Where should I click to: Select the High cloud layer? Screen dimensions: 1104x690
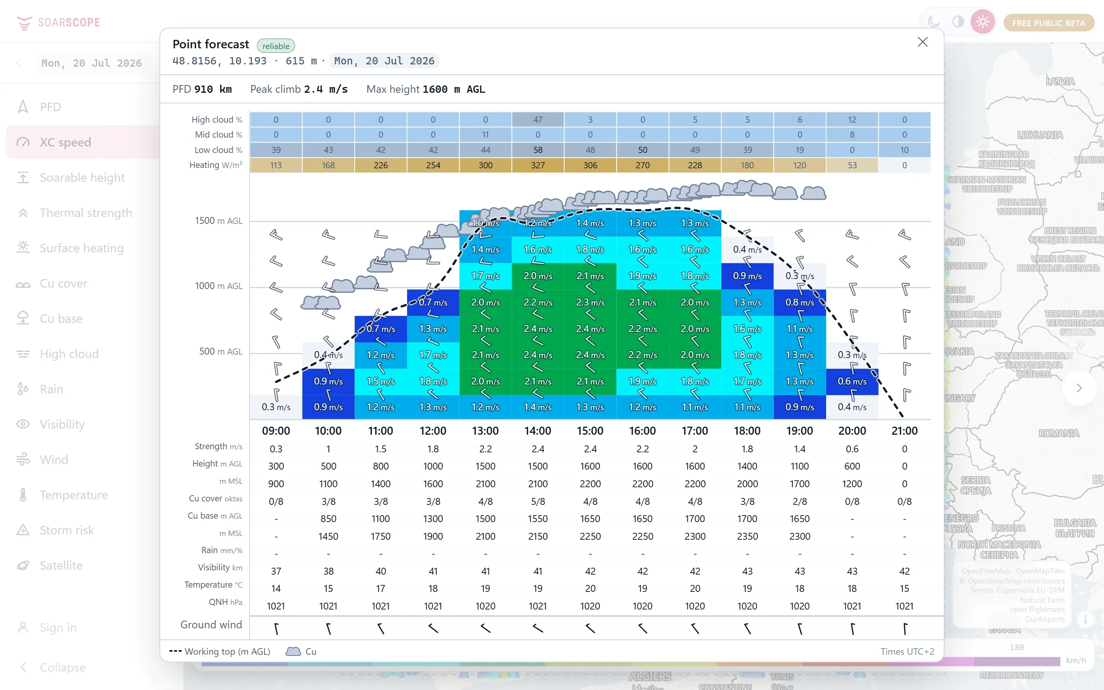(82, 354)
